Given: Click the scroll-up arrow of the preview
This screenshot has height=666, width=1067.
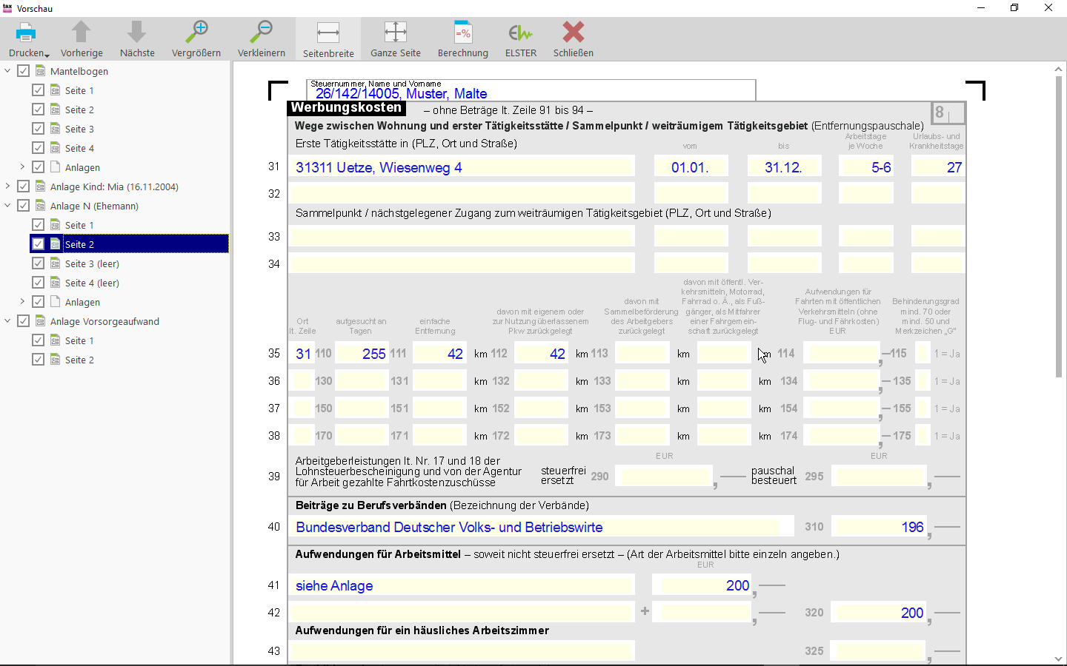Looking at the screenshot, I should (x=1058, y=69).
